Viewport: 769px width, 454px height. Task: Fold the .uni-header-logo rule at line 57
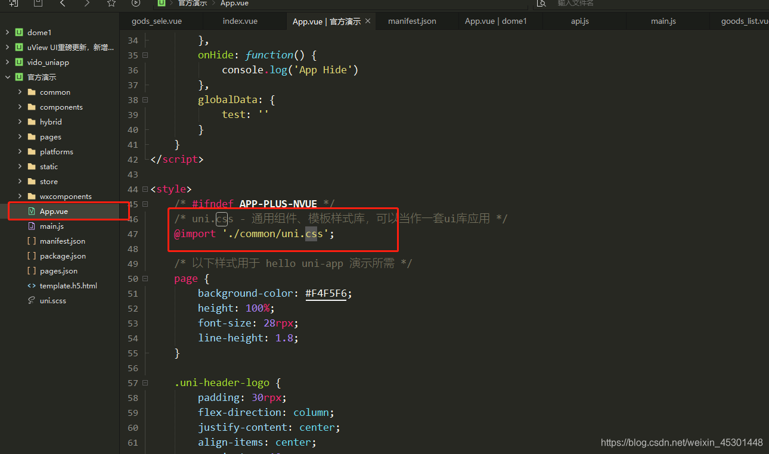pos(145,383)
